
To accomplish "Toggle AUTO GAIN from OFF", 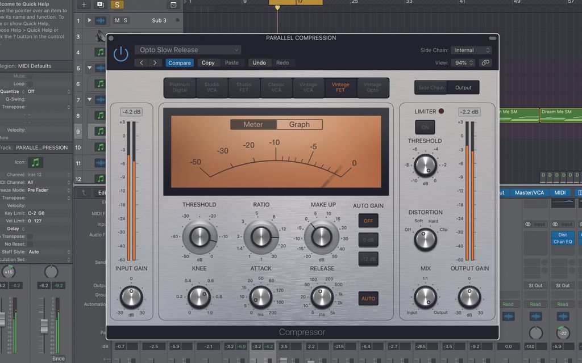I will pyautogui.click(x=368, y=220).
